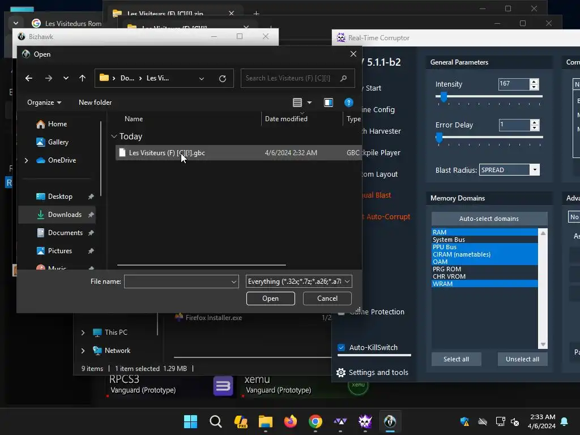Toggle the CHR VROM memory domain

485,276
